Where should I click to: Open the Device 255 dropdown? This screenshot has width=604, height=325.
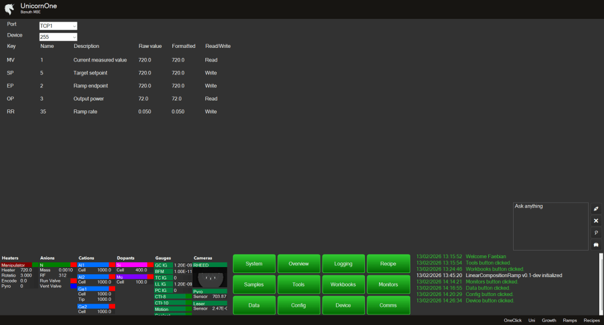click(x=58, y=37)
